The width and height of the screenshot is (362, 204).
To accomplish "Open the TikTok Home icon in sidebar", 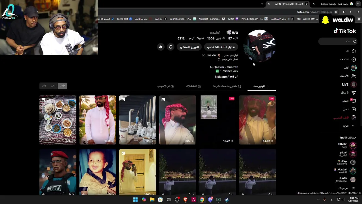I will [354, 51].
